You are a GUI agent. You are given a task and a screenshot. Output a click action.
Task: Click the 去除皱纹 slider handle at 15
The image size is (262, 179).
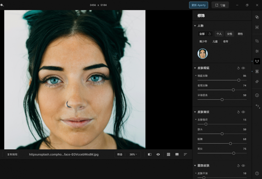[206, 124]
